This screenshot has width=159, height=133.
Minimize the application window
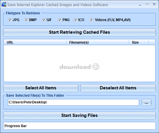tap(140, 5)
